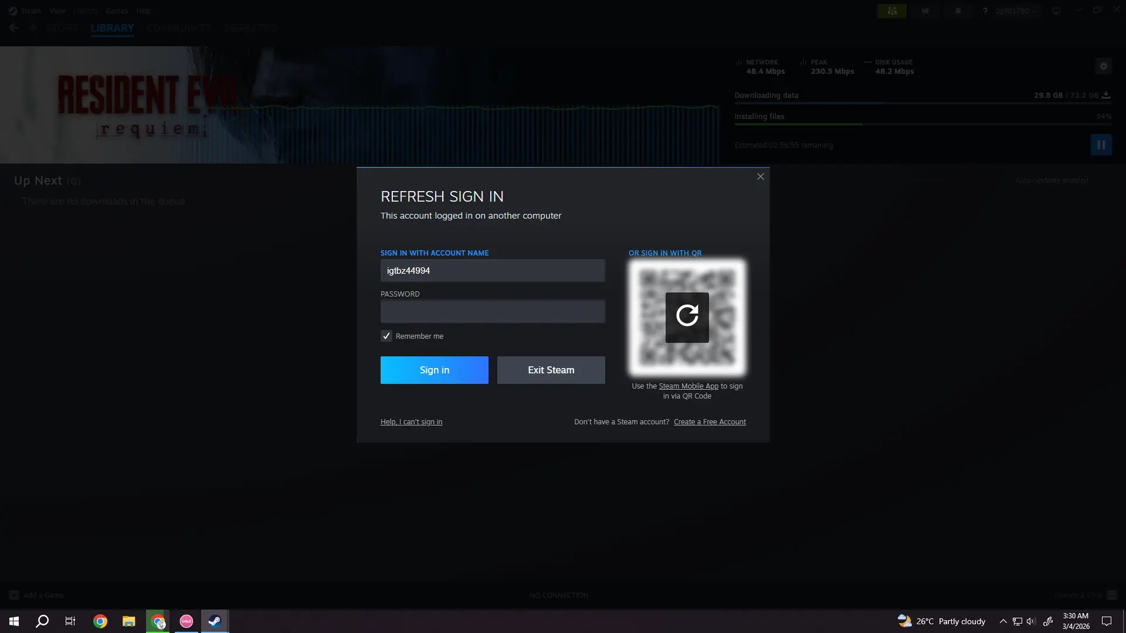Click the Sign in button

[x=434, y=370]
